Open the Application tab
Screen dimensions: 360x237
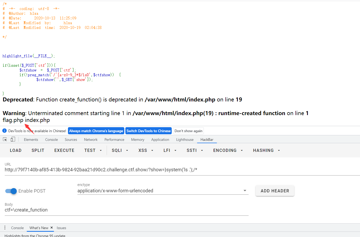pyautogui.click(x=160, y=140)
